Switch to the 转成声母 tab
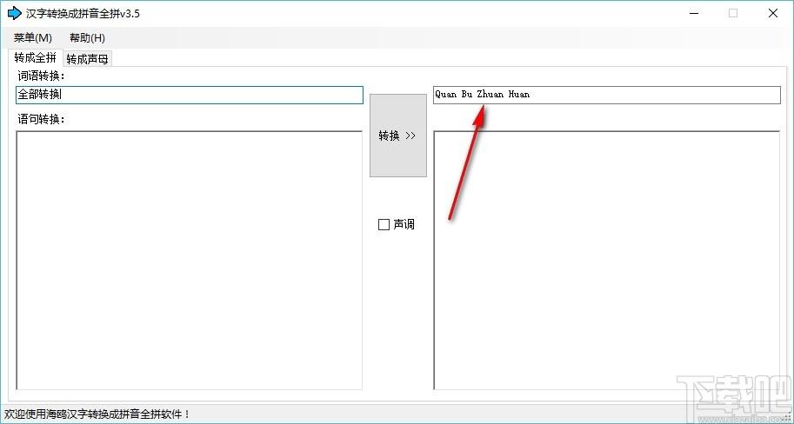The width and height of the screenshot is (794, 424). pyautogui.click(x=87, y=59)
